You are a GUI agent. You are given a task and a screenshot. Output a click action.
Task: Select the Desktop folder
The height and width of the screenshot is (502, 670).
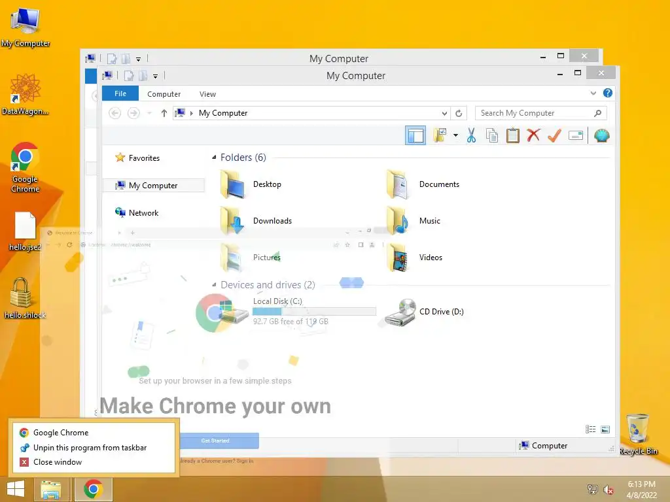251,184
